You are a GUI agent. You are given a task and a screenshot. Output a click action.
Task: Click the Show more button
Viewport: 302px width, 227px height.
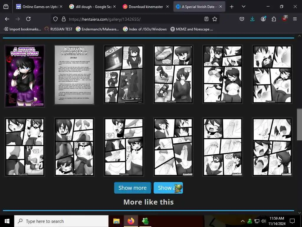132,188
